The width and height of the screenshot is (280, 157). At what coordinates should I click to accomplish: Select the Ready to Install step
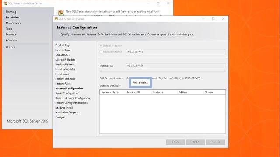[x=64, y=108]
